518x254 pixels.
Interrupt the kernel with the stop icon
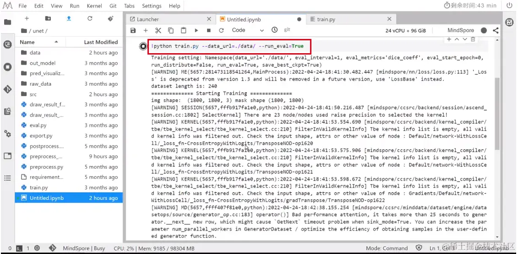point(209,30)
